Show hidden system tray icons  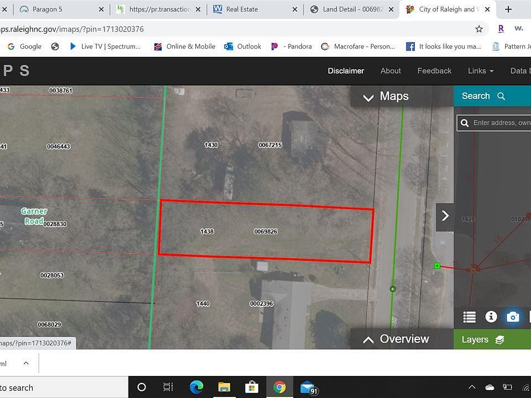[472, 387]
